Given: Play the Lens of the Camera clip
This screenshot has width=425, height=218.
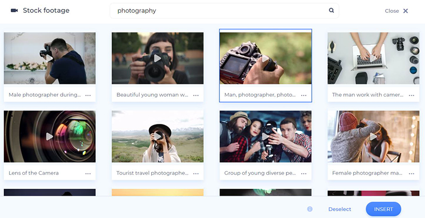Looking at the screenshot, I should [49, 137].
